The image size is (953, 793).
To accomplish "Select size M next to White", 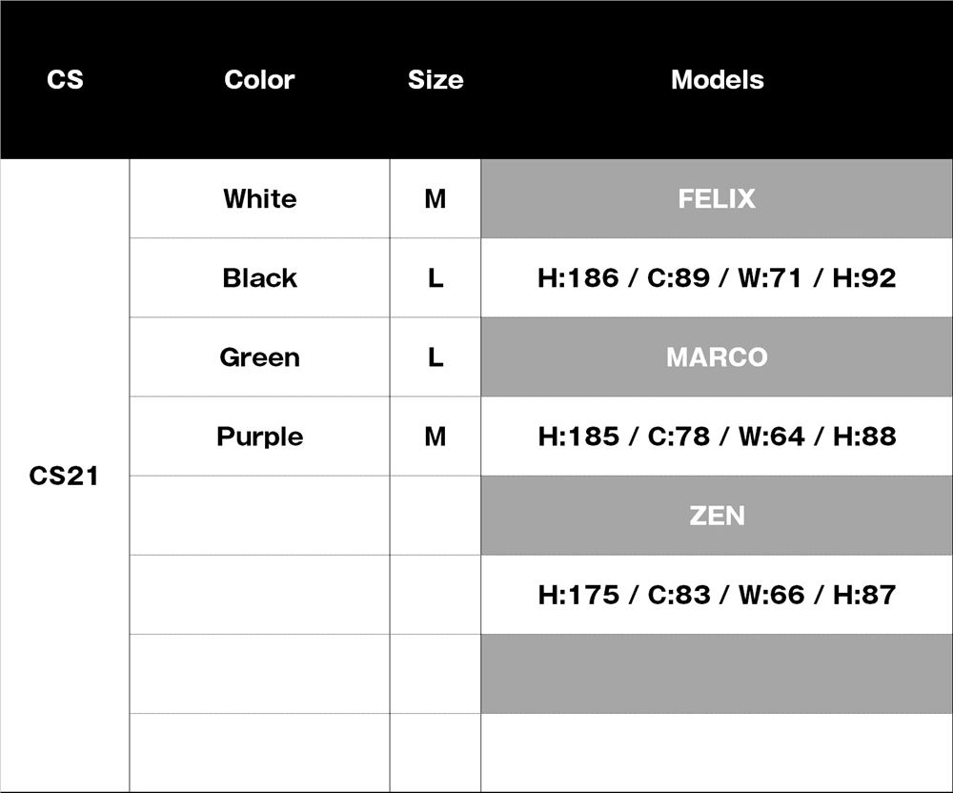I will tap(436, 199).
